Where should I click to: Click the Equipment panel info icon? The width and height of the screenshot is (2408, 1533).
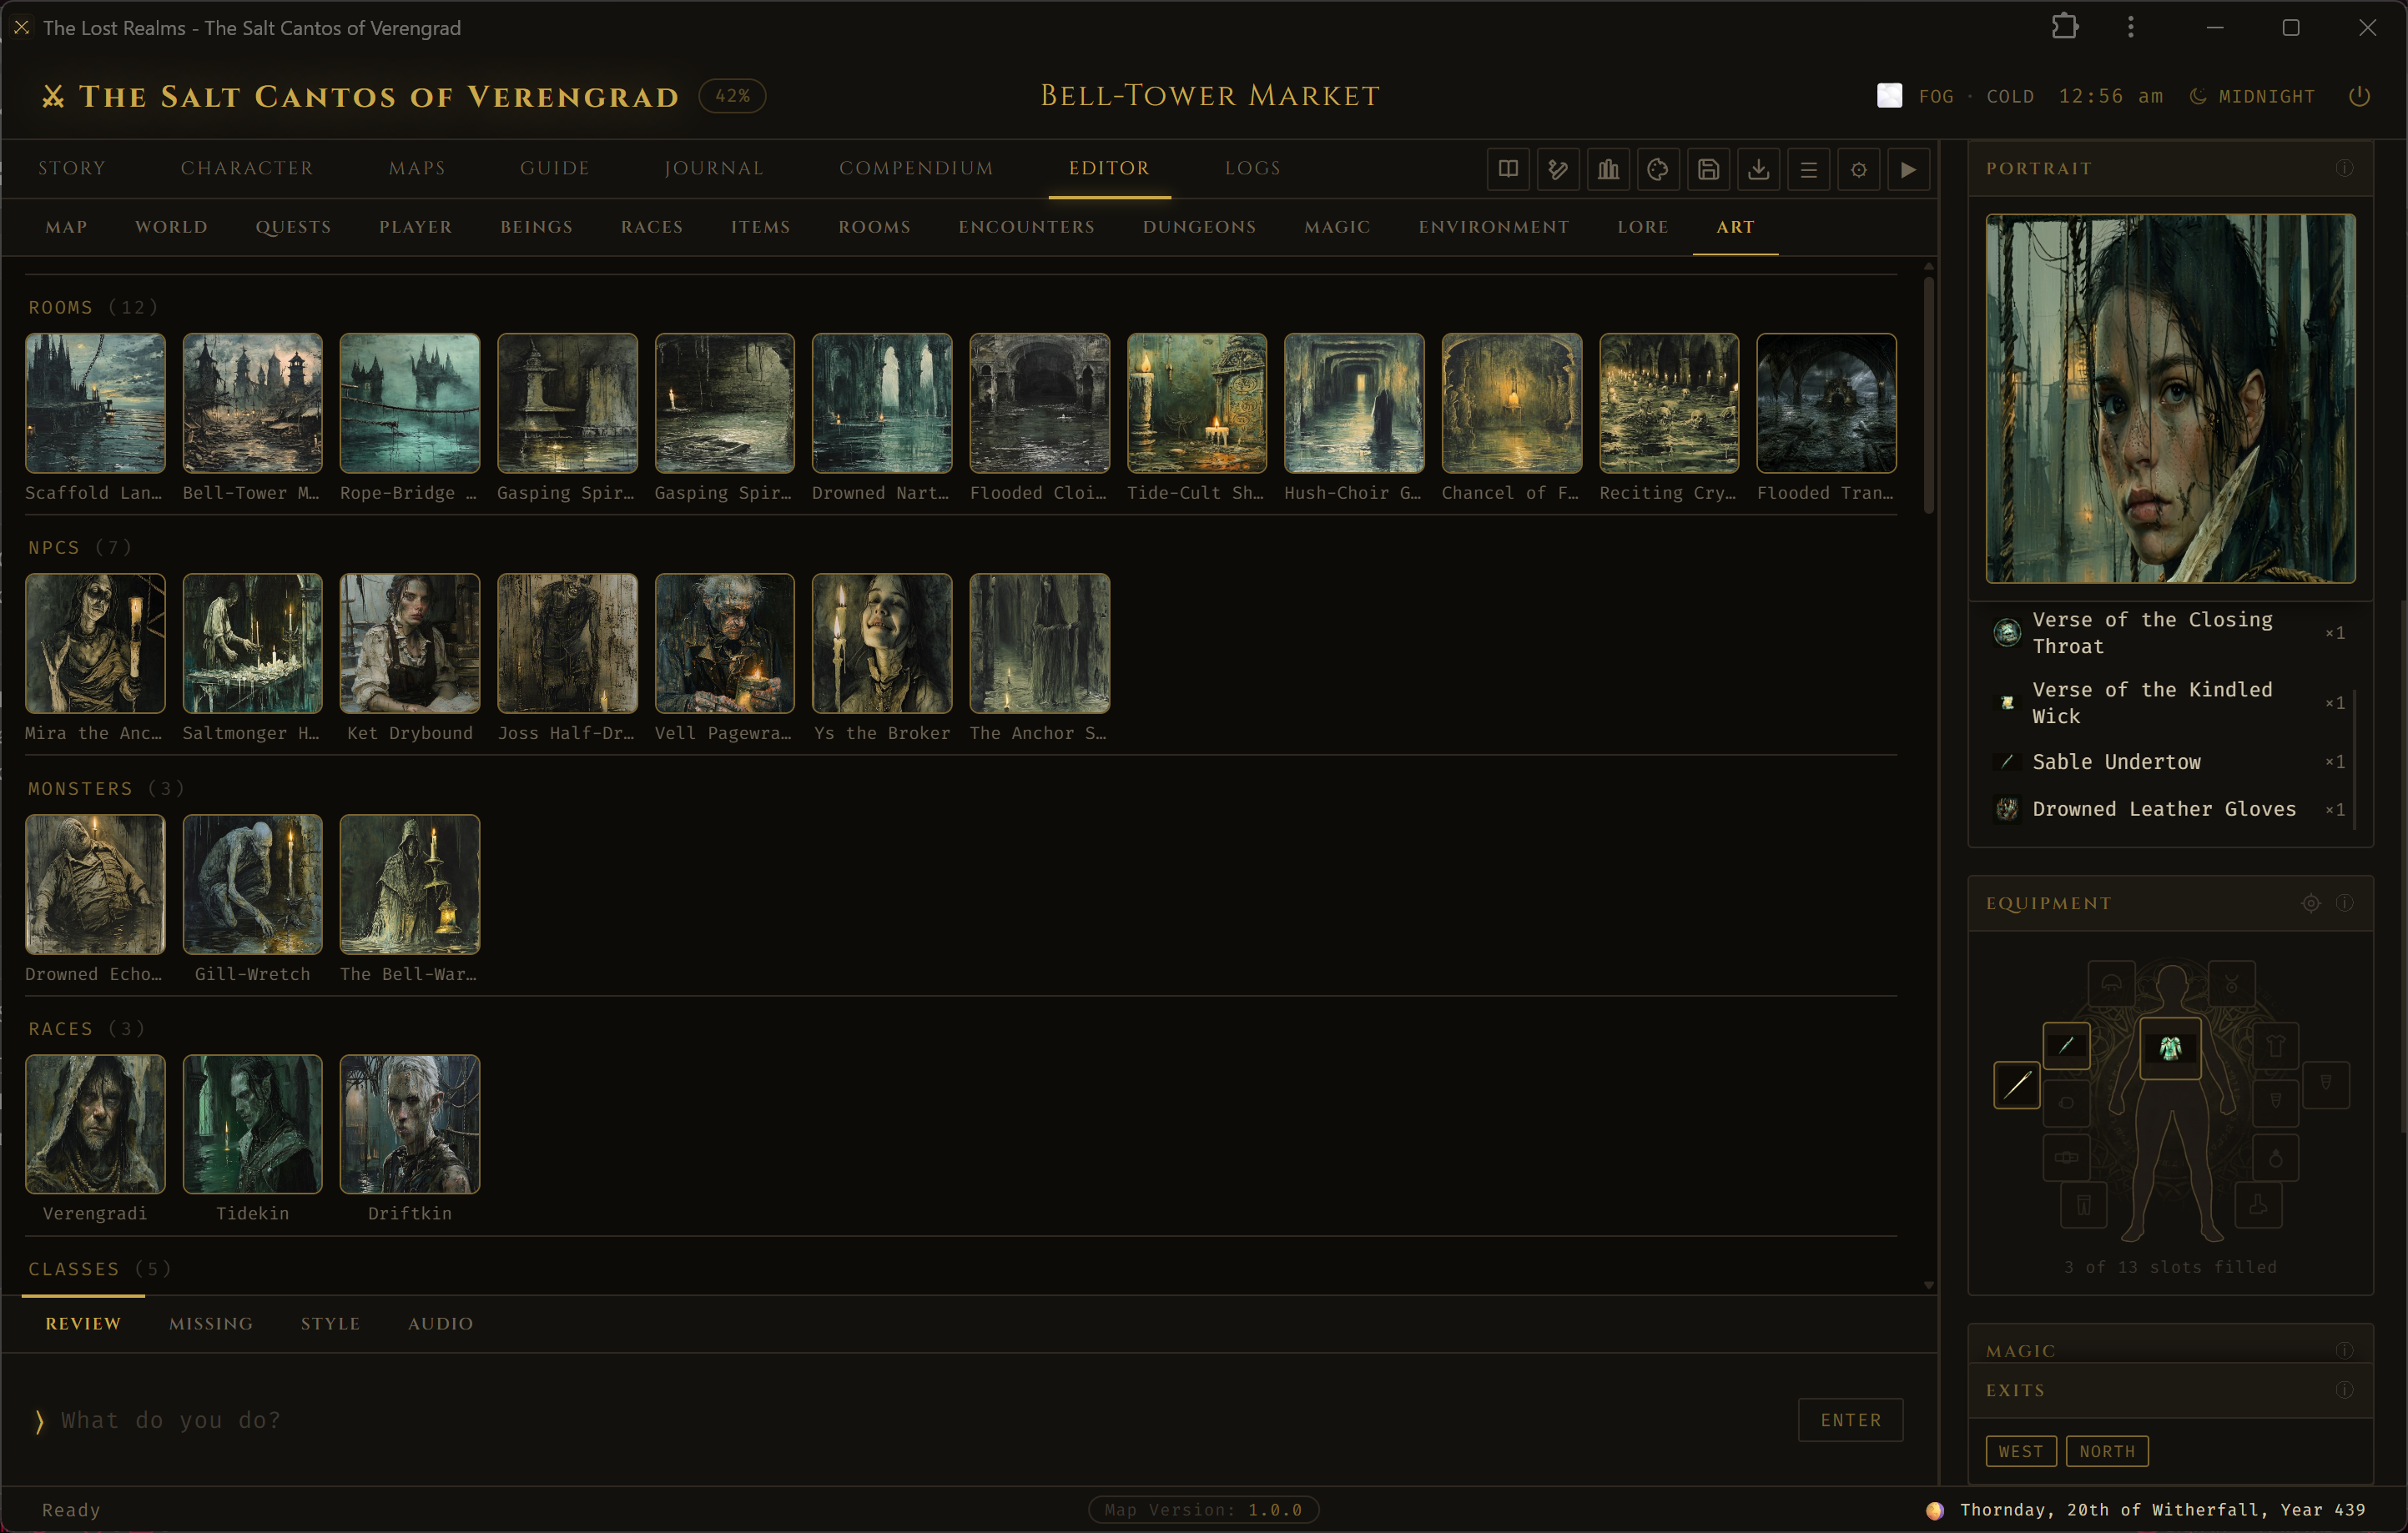coord(2344,902)
